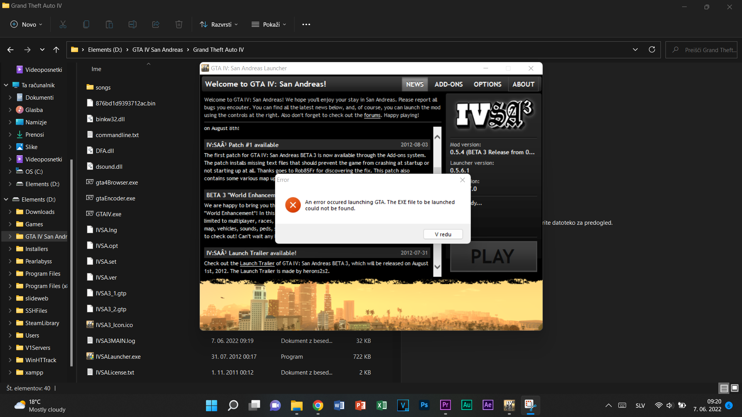Click the refresh icon in the address bar

point(652,49)
